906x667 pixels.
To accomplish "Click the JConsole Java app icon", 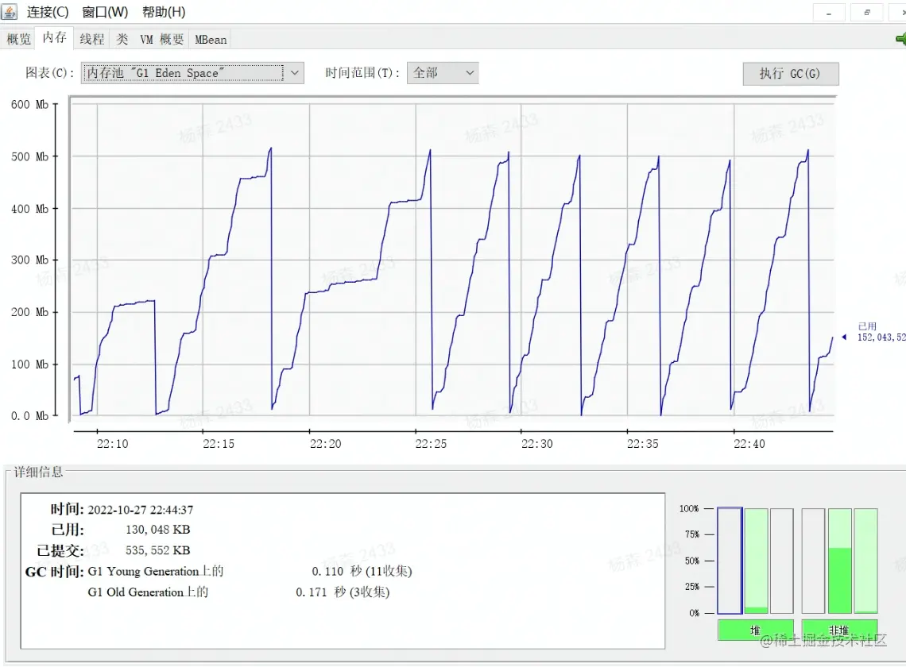I will click(9, 11).
